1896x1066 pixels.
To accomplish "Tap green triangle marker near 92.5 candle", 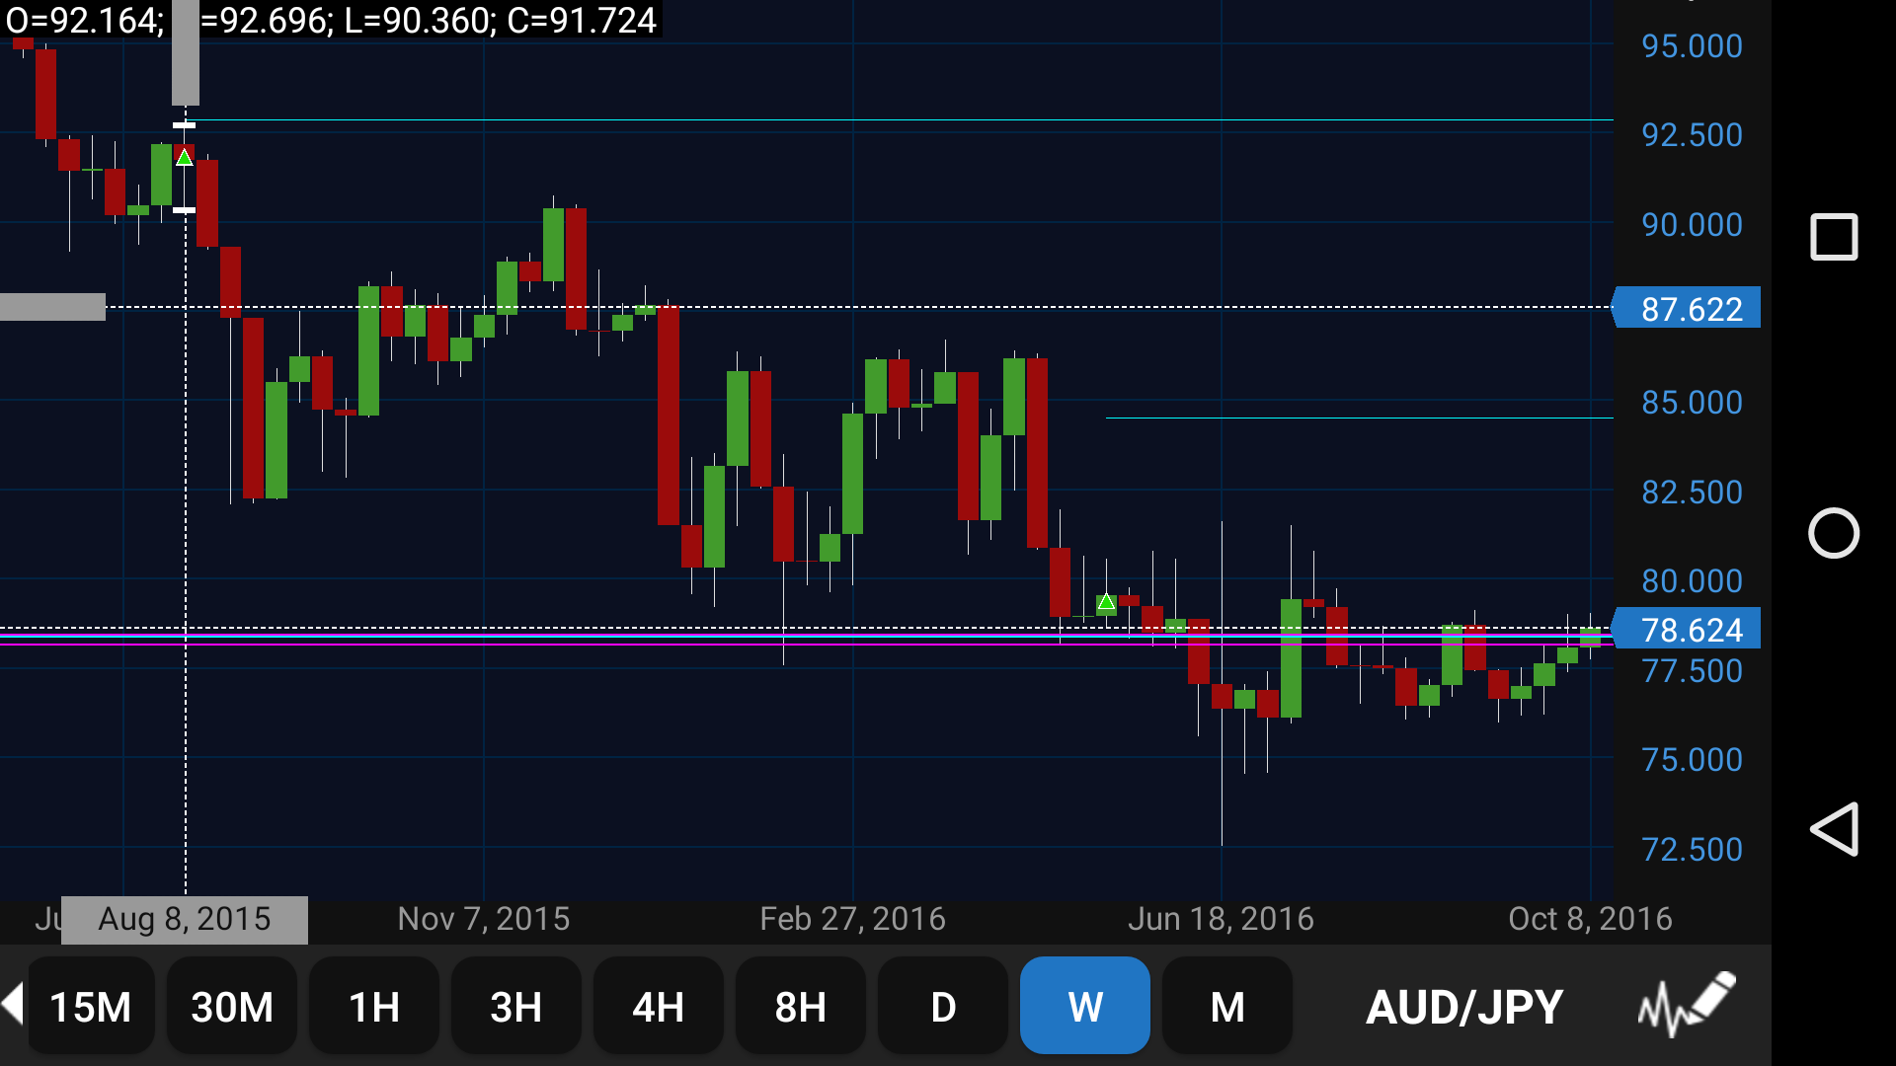I will point(185,157).
